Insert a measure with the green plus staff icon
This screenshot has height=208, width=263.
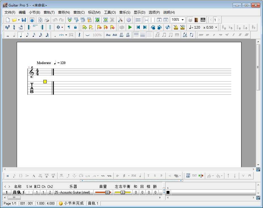click(x=70, y=20)
